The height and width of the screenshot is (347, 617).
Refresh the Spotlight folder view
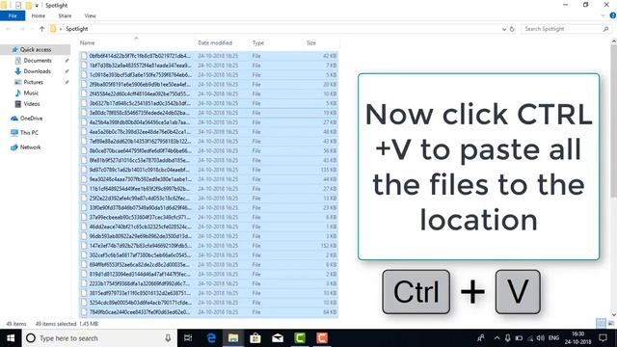[x=512, y=29]
